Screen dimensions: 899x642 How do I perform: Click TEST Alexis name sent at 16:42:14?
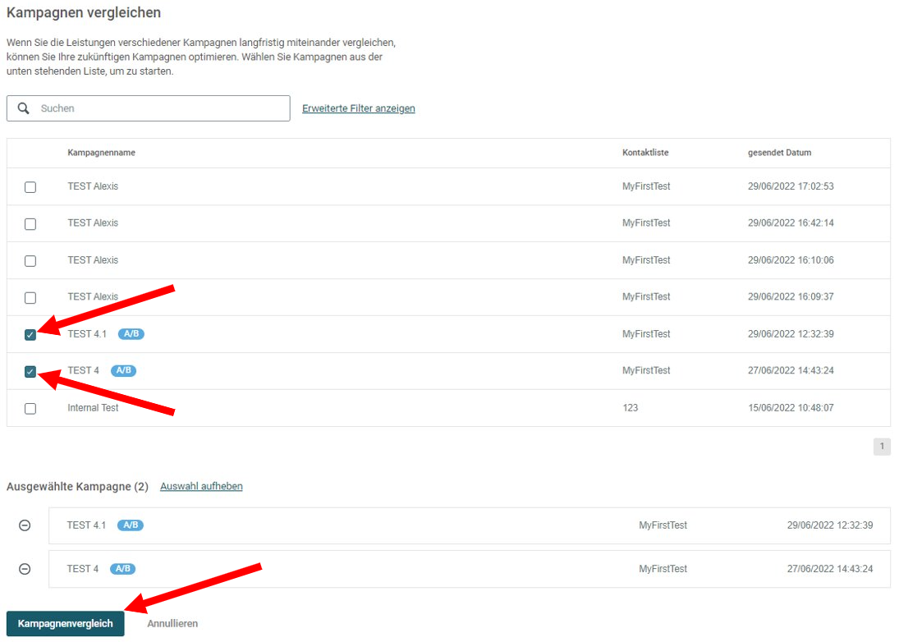[x=93, y=223]
